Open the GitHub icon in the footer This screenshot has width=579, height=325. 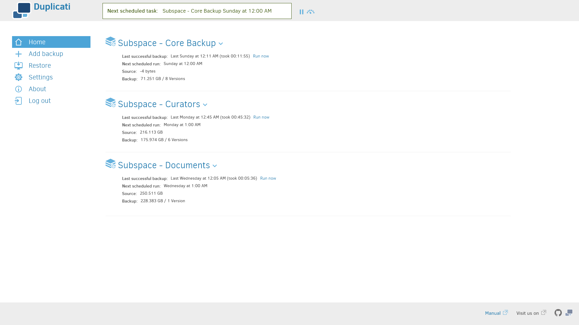[x=558, y=313]
